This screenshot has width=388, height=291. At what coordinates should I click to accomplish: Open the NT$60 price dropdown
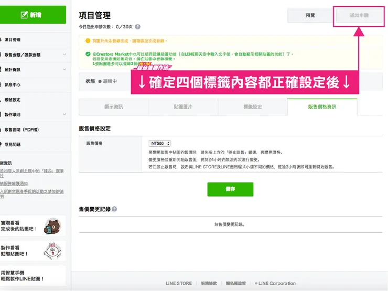pos(160,143)
